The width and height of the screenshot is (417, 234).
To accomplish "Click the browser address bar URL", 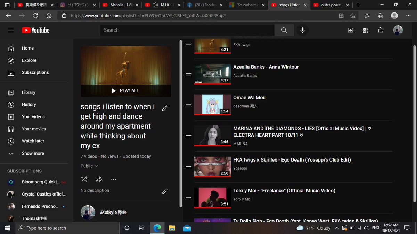I will pyautogui.click(x=148, y=16).
